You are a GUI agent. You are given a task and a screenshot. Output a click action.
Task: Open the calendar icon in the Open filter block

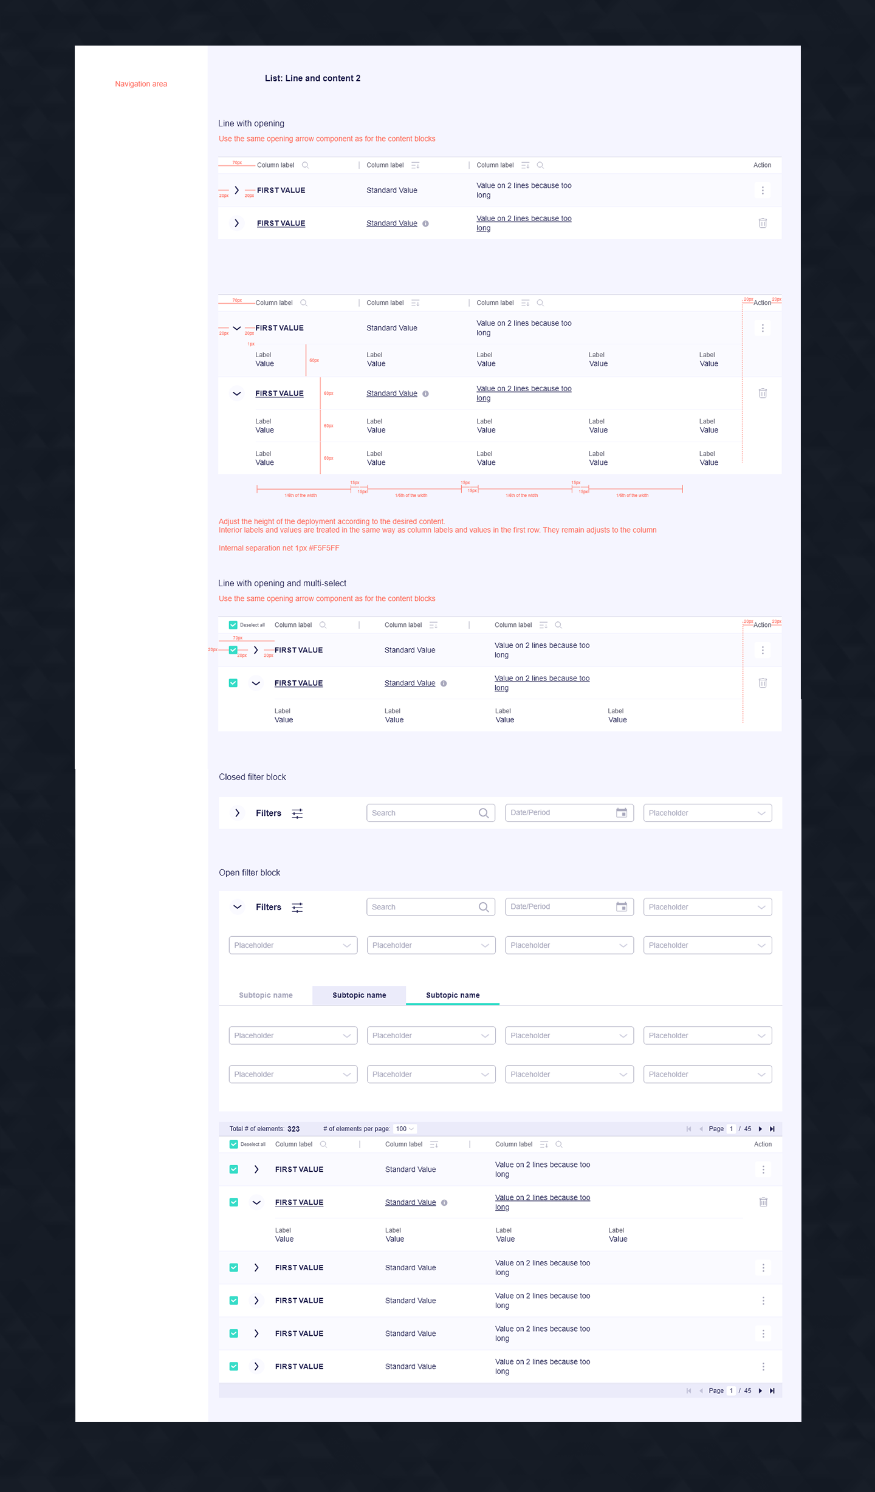(x=622, y=907)
